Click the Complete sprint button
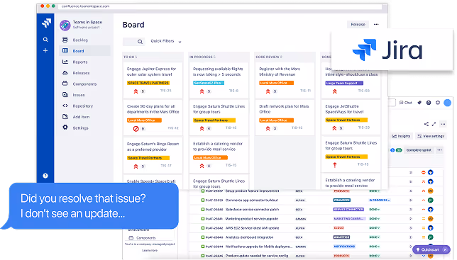The width and height of the screenshot is (457, 260). [x=419, y=150]
